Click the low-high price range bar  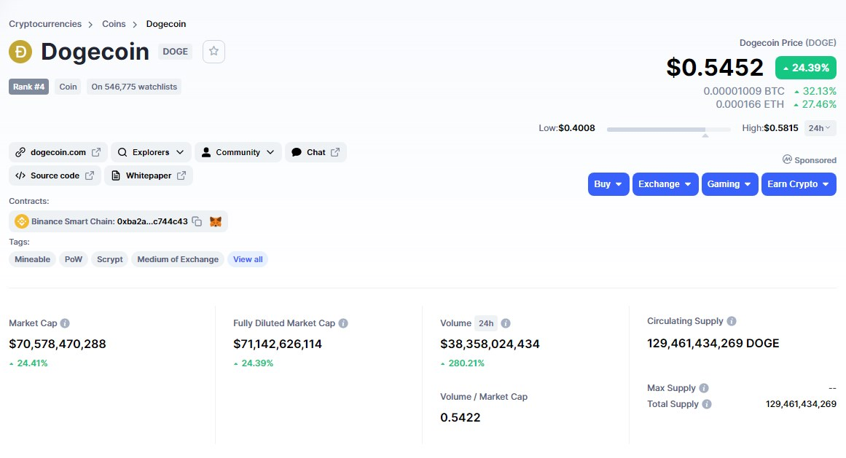tap(668, 130)
